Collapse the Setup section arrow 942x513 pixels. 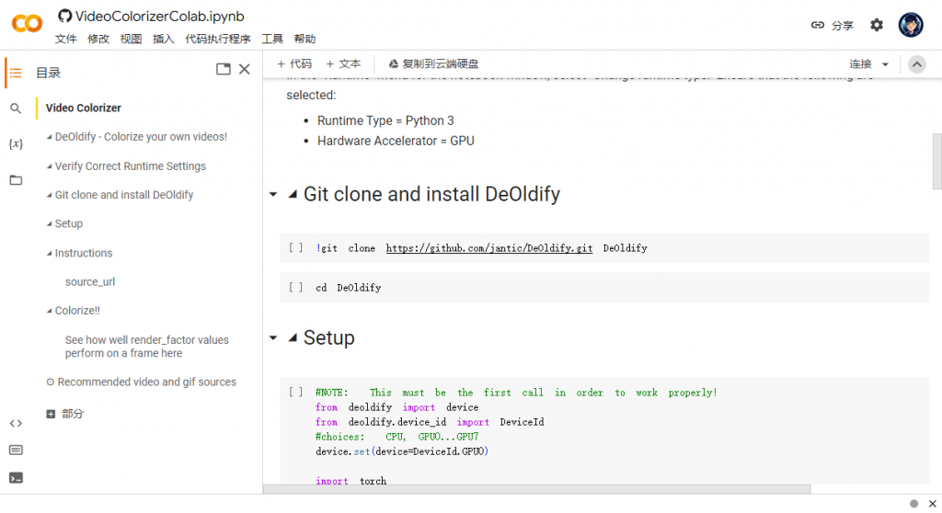(x=273, y=337)
